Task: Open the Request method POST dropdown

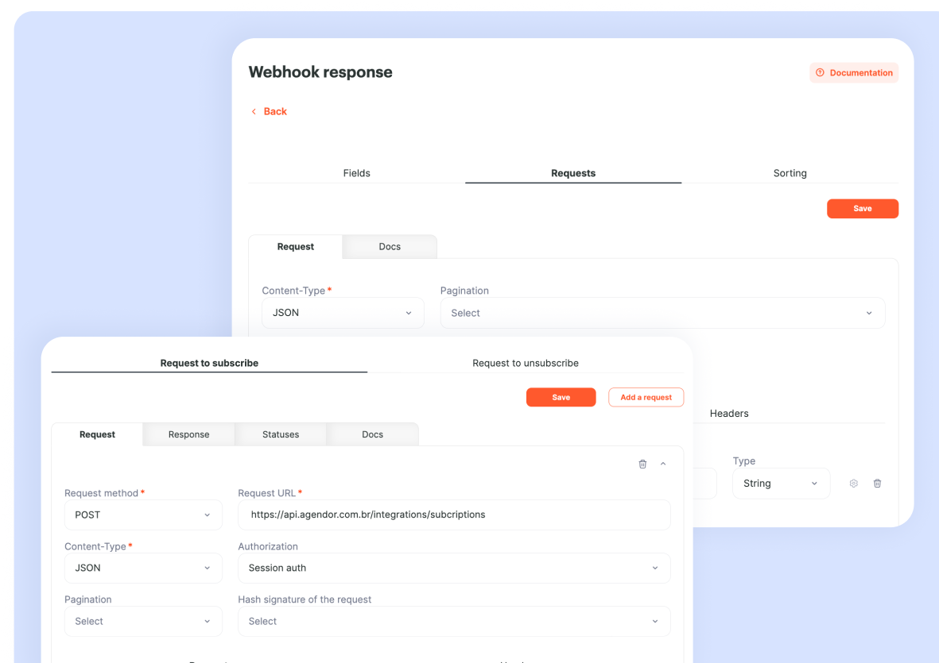Action: click(143, 515)
